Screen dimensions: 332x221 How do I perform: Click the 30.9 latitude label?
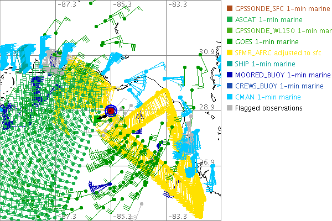(206, 51)
